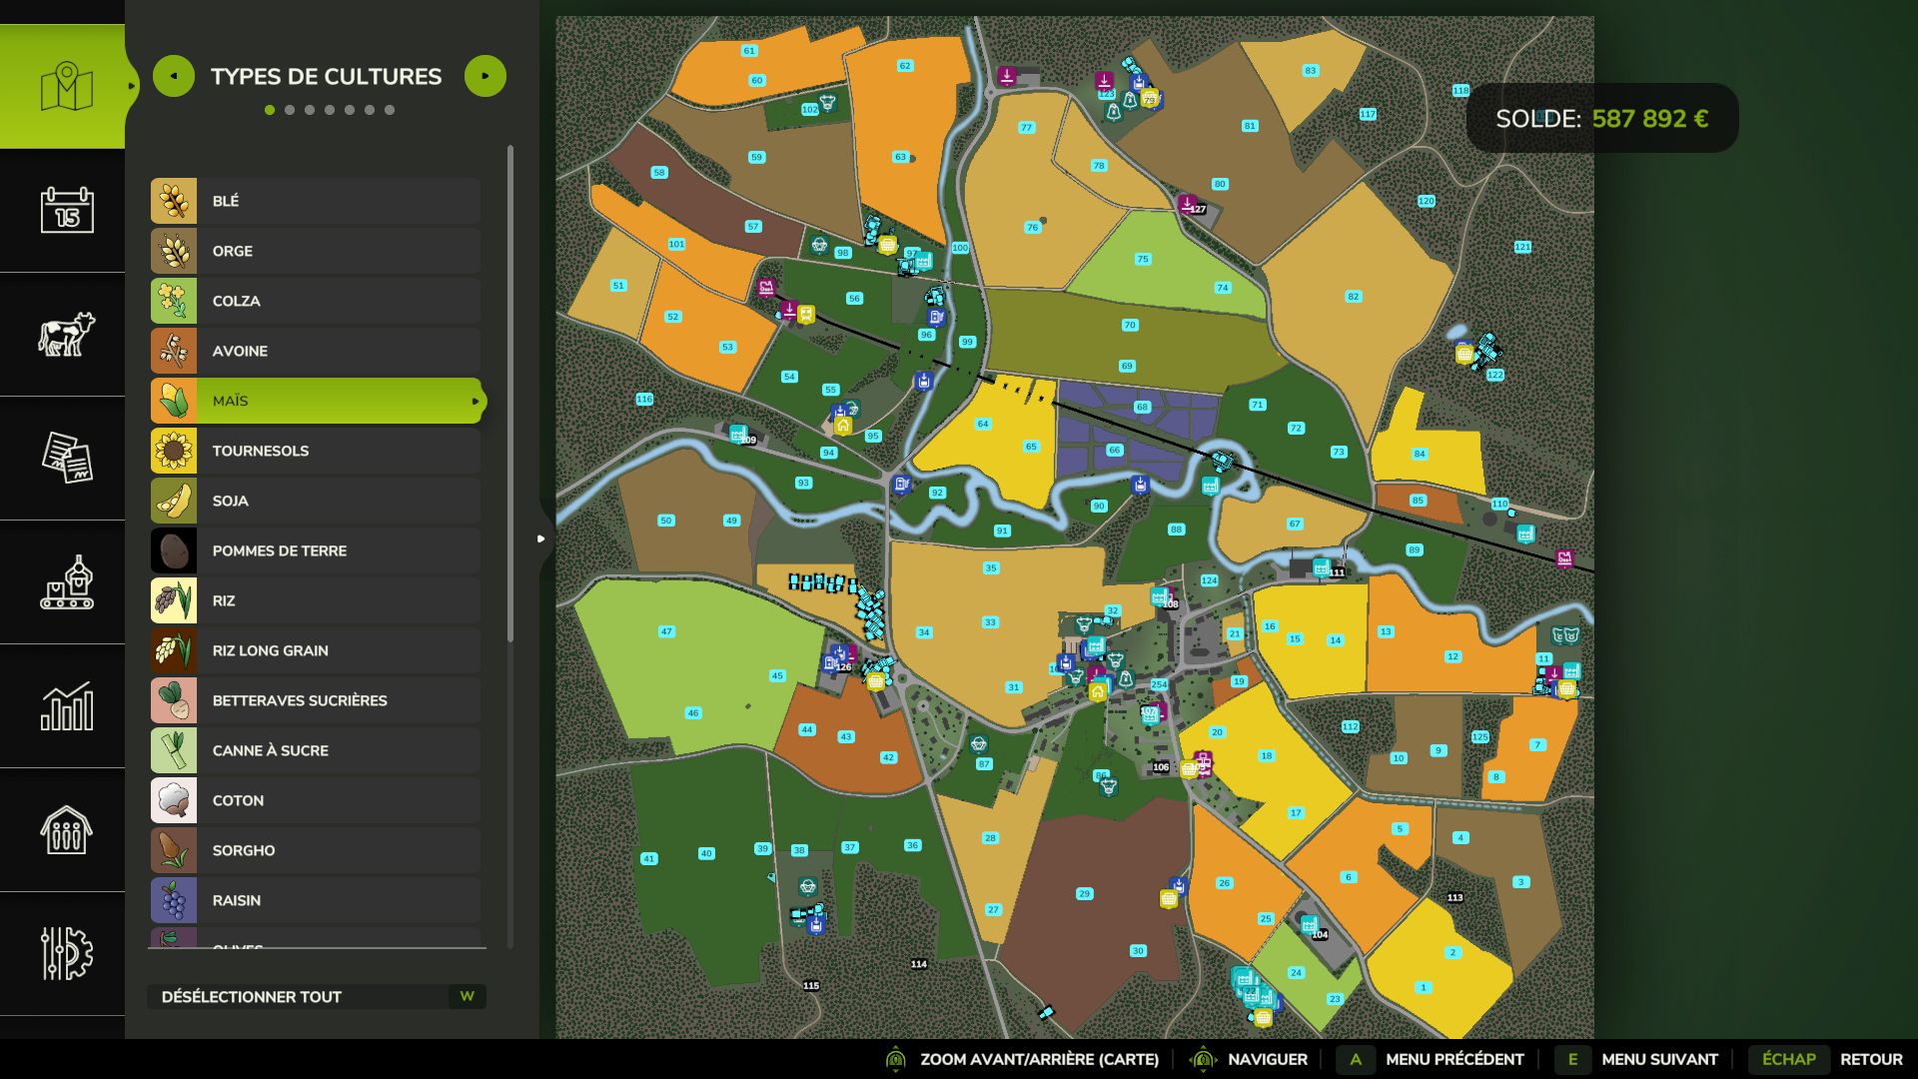Click the yellow shop icon near field 30
The width and height of the screenshot is (1918, 1079).
coord(1168,899)
